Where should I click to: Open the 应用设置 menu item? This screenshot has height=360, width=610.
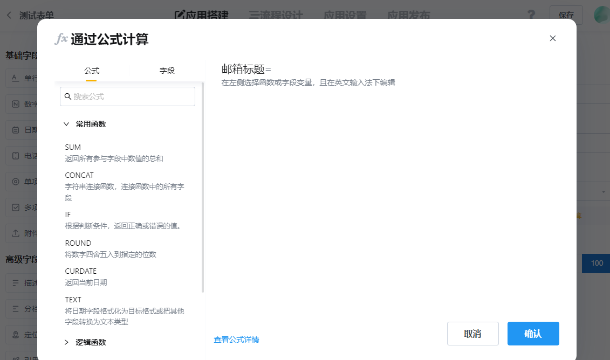pos(345,16)
